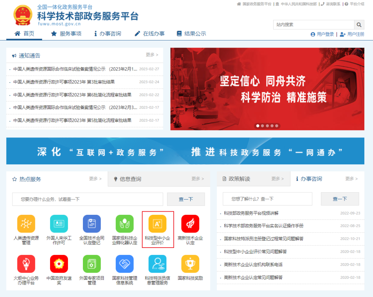Open 人类遗传资源管理 service icon
Screen dimensions: 373x297
pyautogui.click(x=26, y=224)
